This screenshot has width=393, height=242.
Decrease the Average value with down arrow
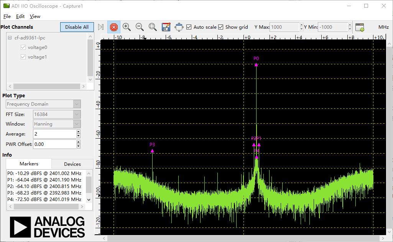79,136
